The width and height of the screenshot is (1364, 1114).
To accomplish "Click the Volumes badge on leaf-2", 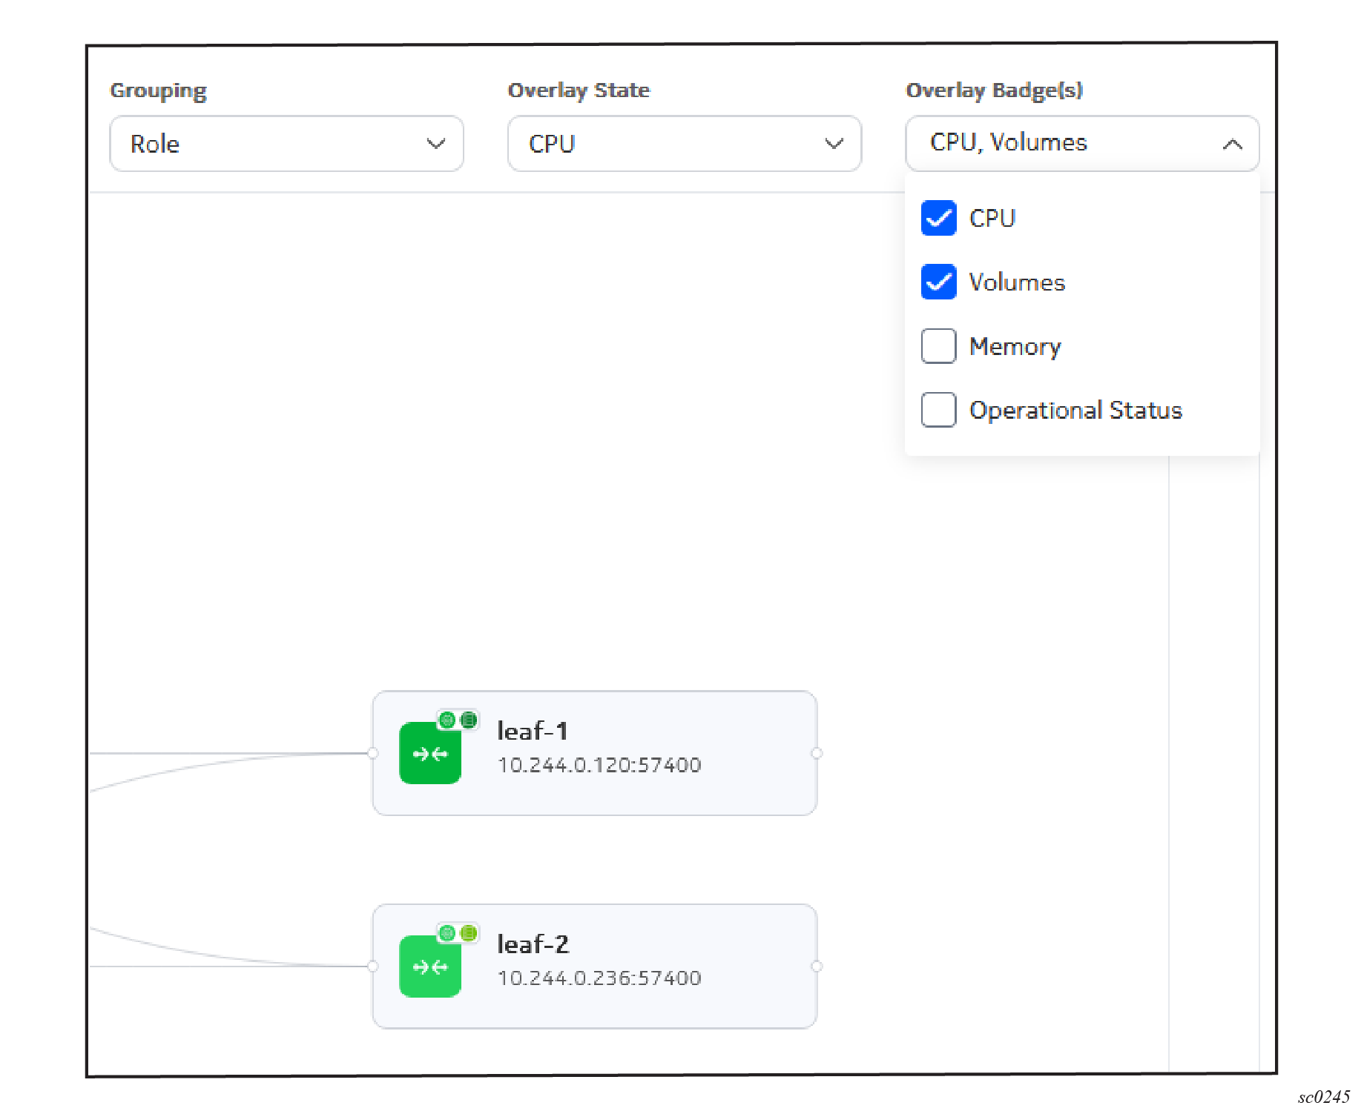I will (x=469, y=933).
